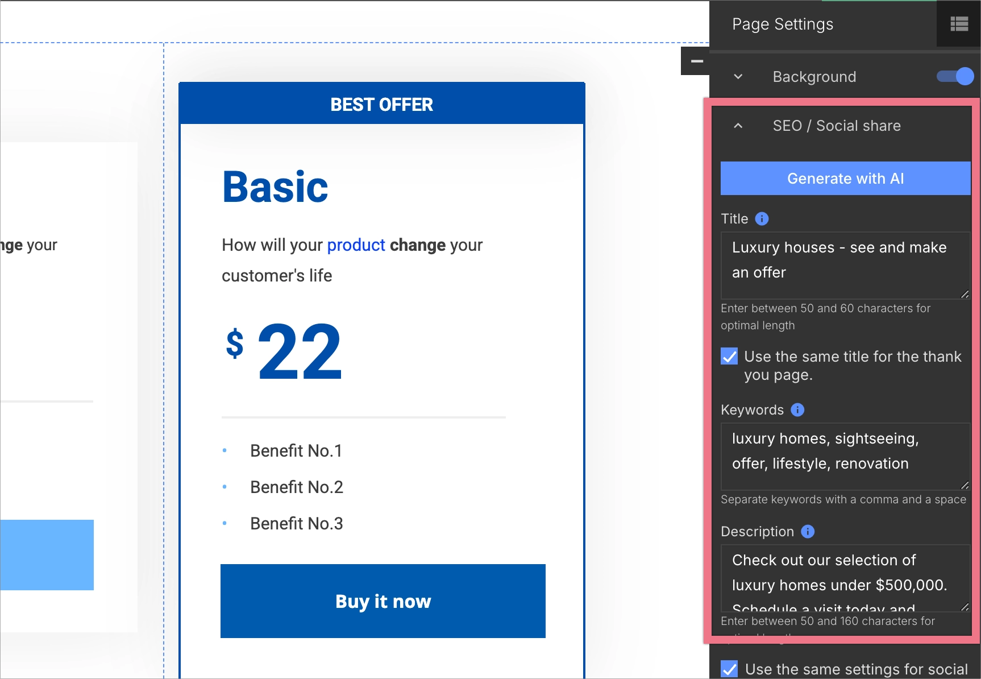Click the info icon beside Title
The image size is (981, 679).
tap(762, 218)
